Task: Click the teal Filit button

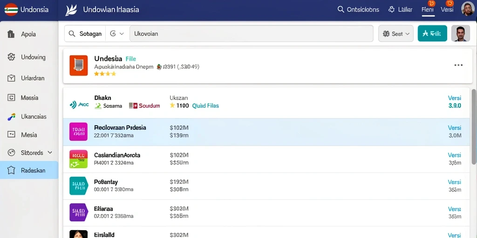Action: pyautogui.click(x=432, y=33)
